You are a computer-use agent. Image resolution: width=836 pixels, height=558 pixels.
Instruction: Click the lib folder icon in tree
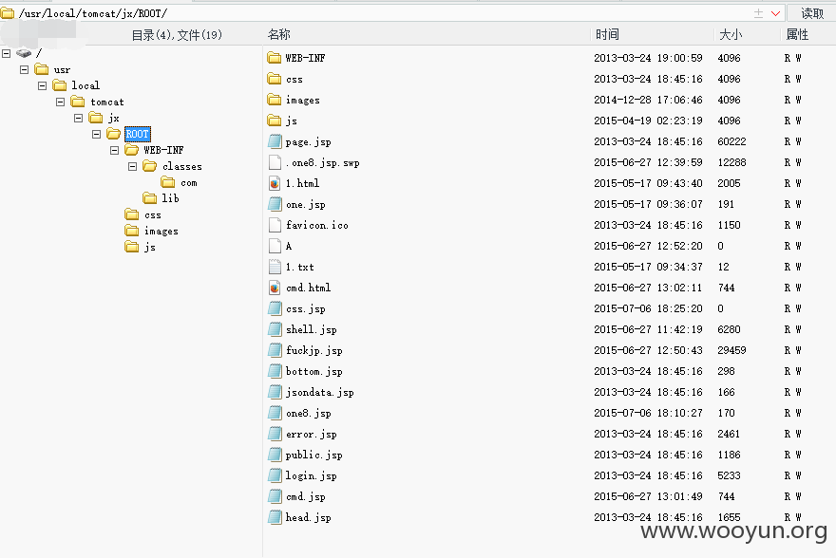click(x=150, y=198)
